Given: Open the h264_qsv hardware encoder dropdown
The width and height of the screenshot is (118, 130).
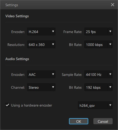Looking at the screenshot, I should pyautogui.click(x=95, y=105).
